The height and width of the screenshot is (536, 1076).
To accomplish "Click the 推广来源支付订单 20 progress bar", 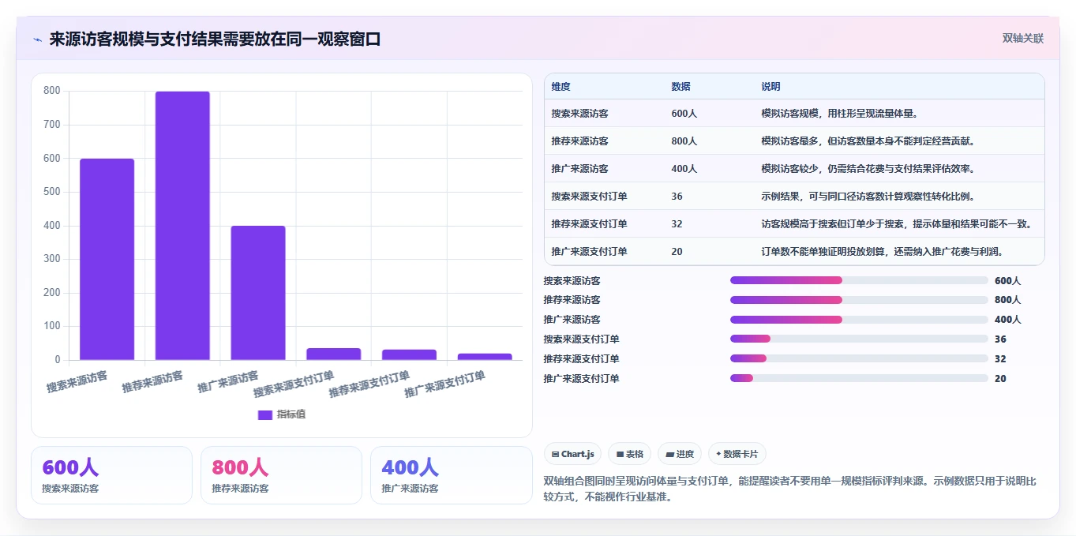I will 859,378.
